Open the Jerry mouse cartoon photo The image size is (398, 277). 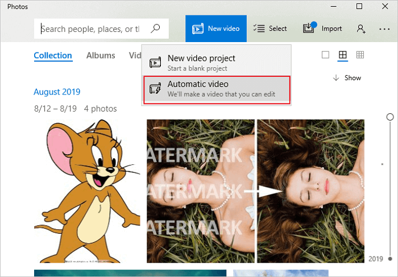[87, 191]
